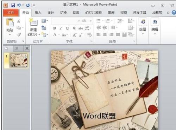Toggle text Shadow effect
Image resolution: width=176 pixels, height=130 pixels.
click(x=74, y=28)
